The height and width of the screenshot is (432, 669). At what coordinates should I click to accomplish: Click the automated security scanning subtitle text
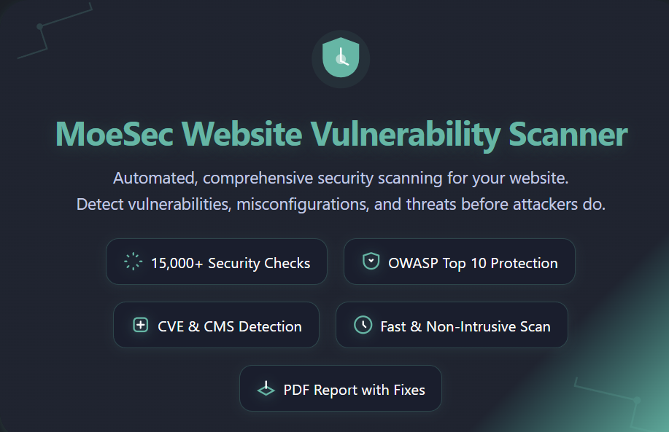coord(340,177)
